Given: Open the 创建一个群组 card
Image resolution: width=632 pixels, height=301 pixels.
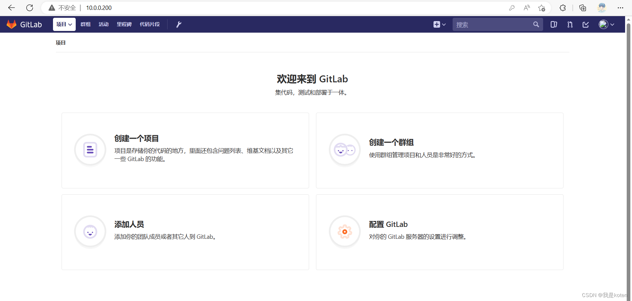Looking at the screenshot, I should [x=440, y=150].
